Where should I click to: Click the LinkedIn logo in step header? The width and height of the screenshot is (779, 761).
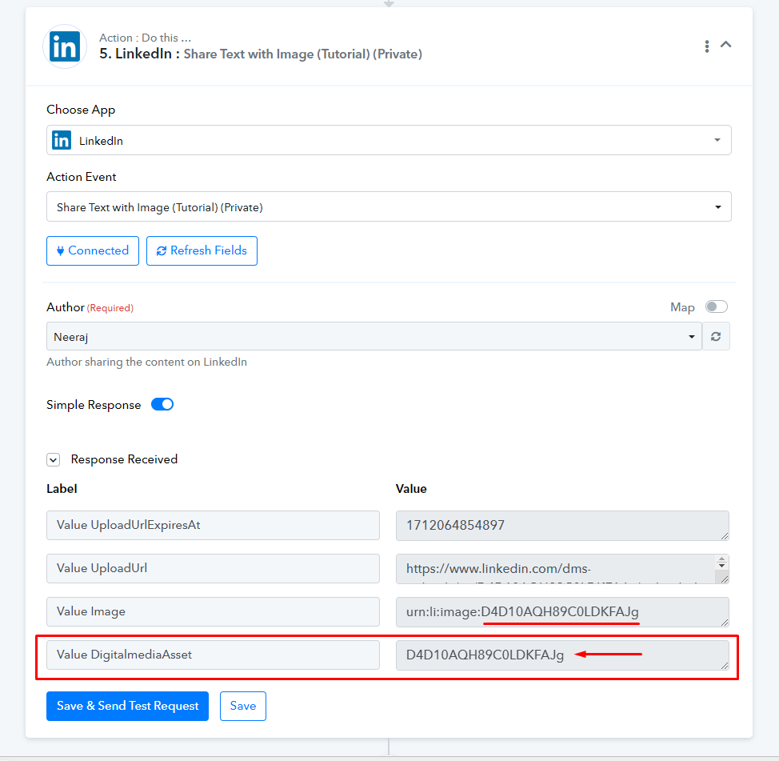pyautogui.click(x=65, y=46)
